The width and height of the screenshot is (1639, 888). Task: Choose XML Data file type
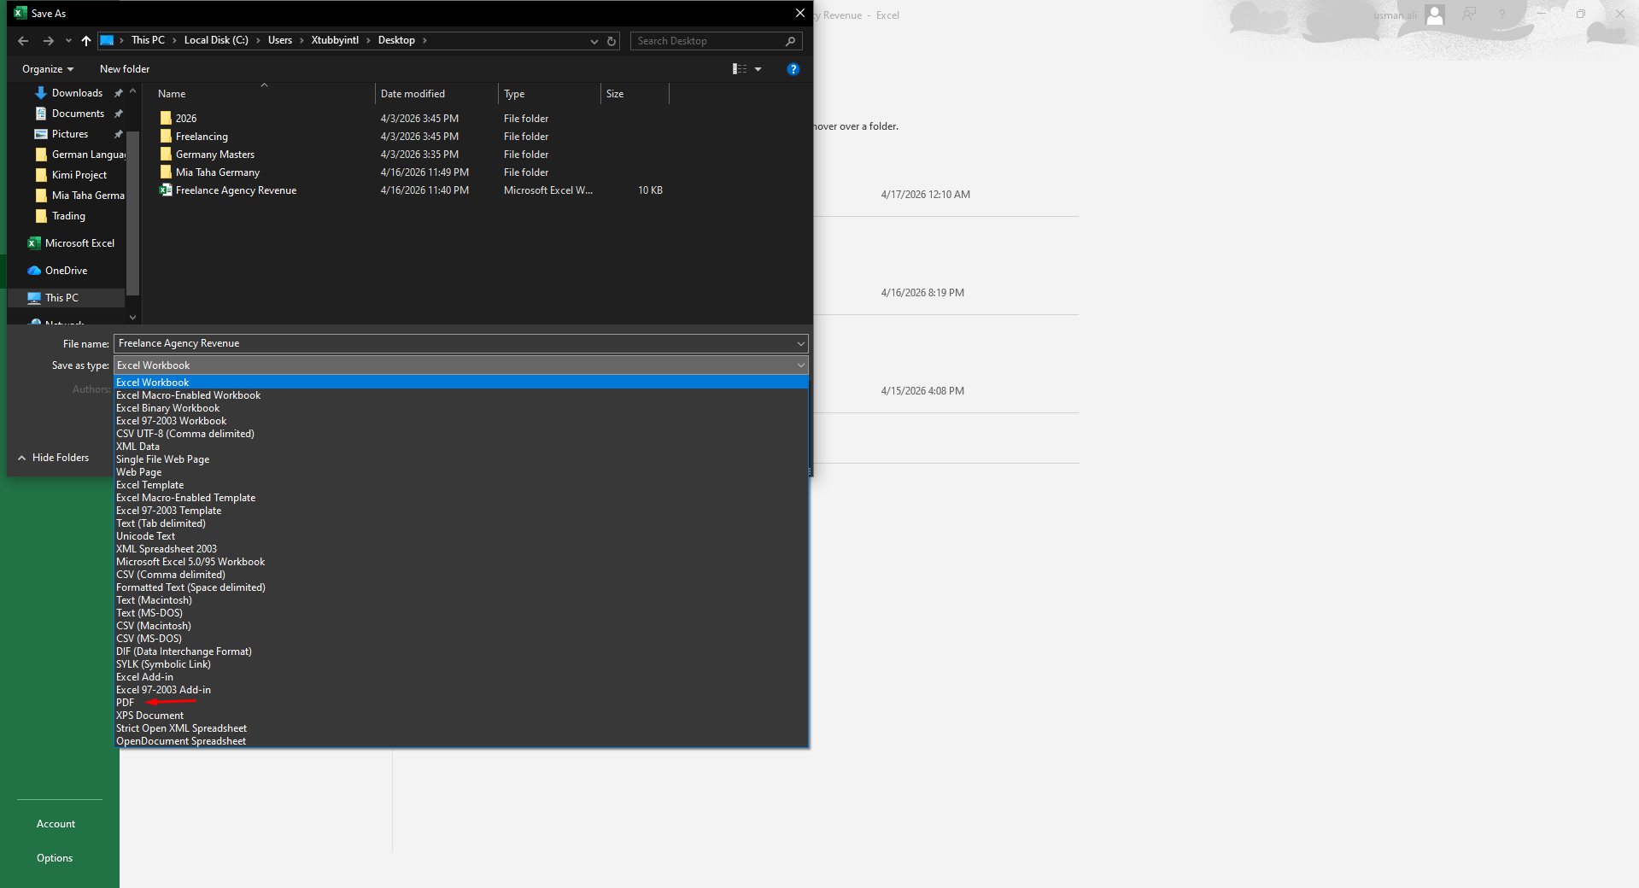coord(461,447)
